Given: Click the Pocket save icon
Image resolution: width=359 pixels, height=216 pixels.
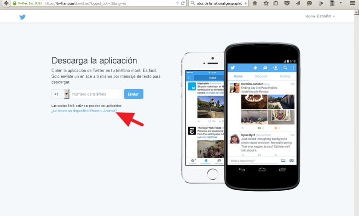Looking at the screenshot, I should (x=287, y=3).
